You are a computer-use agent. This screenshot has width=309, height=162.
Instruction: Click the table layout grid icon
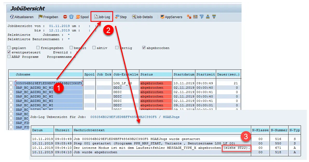coord(195,17)
